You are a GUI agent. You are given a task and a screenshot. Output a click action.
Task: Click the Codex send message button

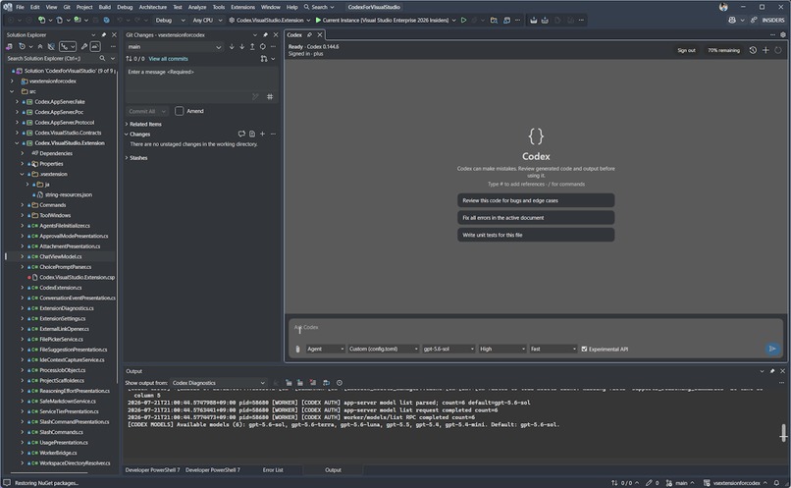[771, 349]
